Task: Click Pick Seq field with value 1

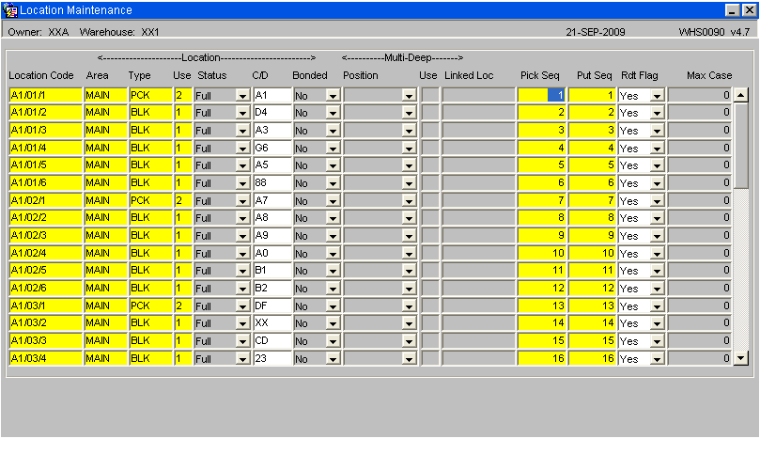Action: click(x=541, y=95)
